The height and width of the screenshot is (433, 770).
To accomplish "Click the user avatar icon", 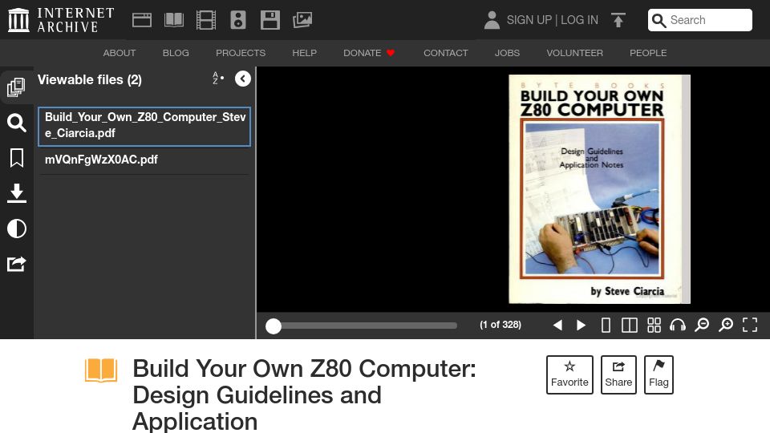I will click(x=492, y=20).
